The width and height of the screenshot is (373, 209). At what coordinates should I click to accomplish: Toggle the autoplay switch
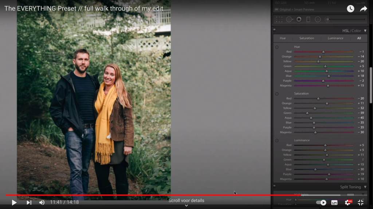coord(321,202)
